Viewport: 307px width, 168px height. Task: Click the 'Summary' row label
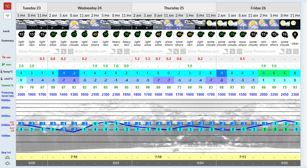(x=7, y=40)
